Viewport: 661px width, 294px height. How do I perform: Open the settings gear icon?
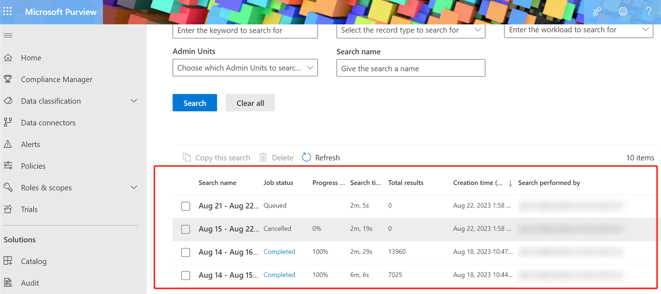pos(623,12)
